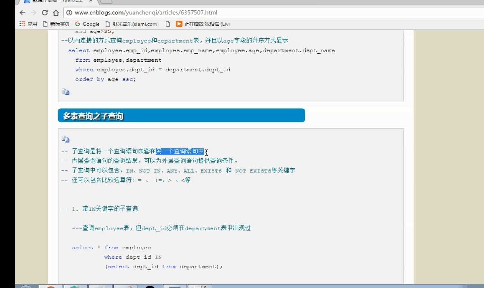Image resolution: width=484 pixels, height=288 pixels.
Task: Close the current browser tab
Action: click(91, 1)
